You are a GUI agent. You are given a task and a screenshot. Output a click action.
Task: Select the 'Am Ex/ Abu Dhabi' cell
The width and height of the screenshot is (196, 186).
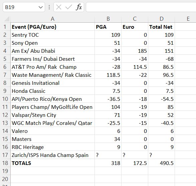pos(53,51)
